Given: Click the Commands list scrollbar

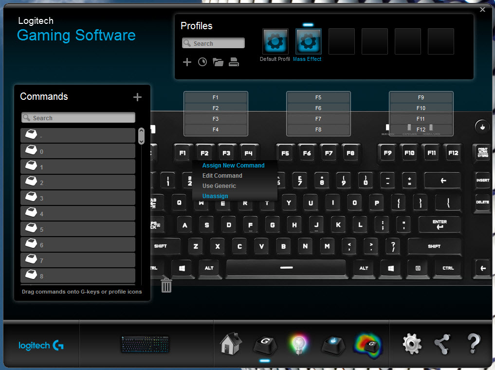Looking at the screenshot, I should pos(141,136).
